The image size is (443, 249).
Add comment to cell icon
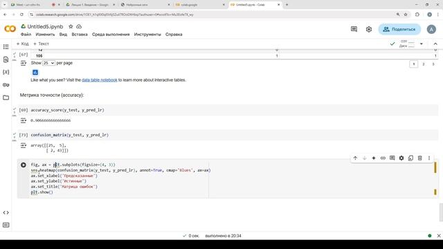[x=392, y=158]
